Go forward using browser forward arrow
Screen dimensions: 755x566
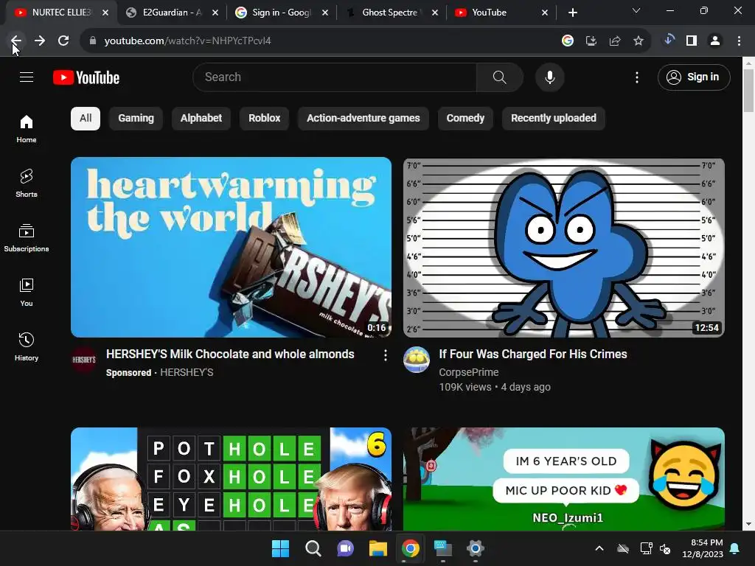(40, 41)
